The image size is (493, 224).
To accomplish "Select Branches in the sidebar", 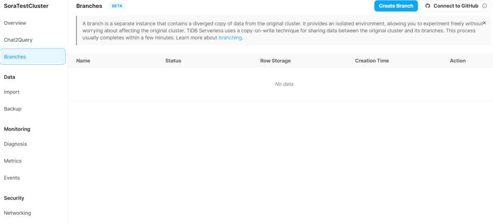I will [x=33, y=57].
